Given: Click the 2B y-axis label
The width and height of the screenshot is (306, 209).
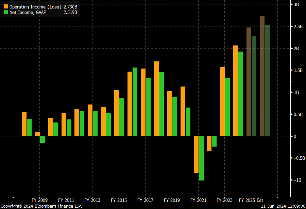Looking at the screenshot, I should (296, 48).
